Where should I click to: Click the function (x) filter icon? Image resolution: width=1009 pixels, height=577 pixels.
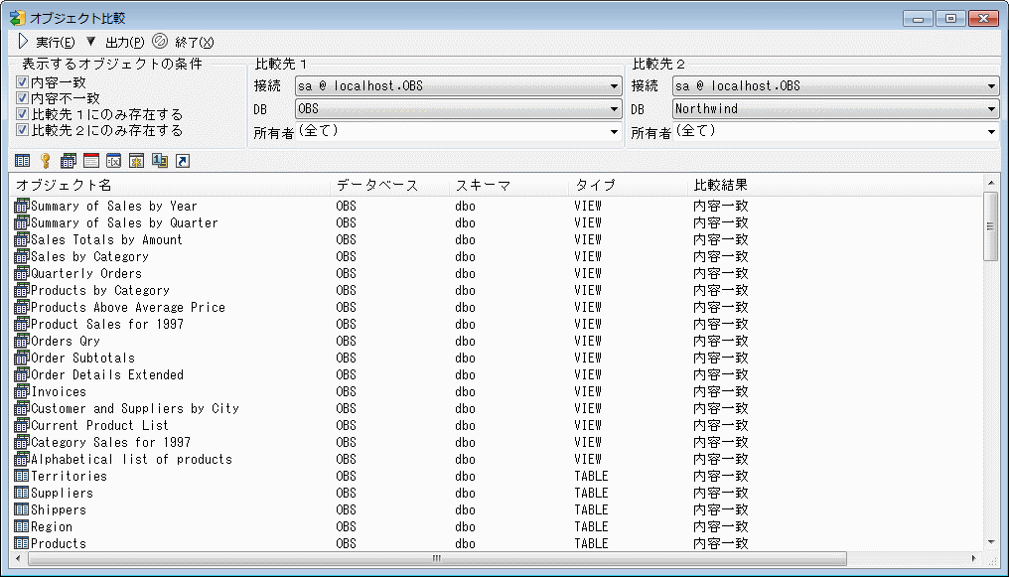pos(113,161)
